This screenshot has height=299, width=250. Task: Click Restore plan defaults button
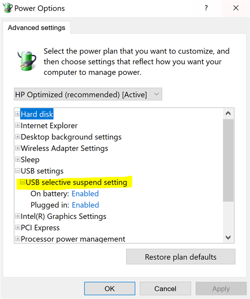click(181, 257)
